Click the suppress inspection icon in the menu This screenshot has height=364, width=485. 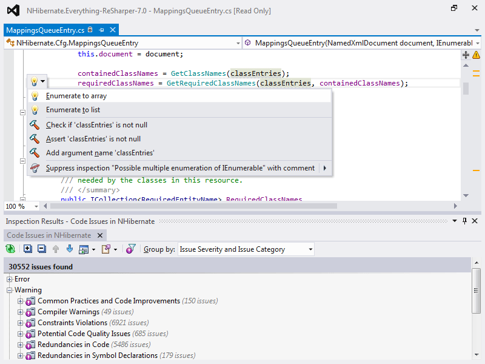(35, 168)
